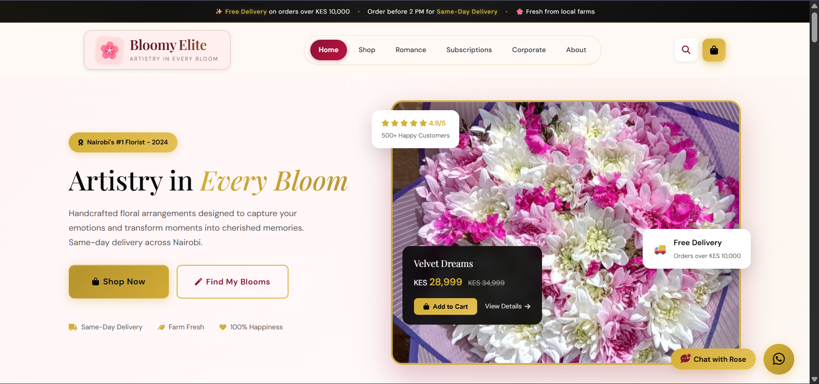
Task: Open the Chat with Rose button
Action: [713, 359]
